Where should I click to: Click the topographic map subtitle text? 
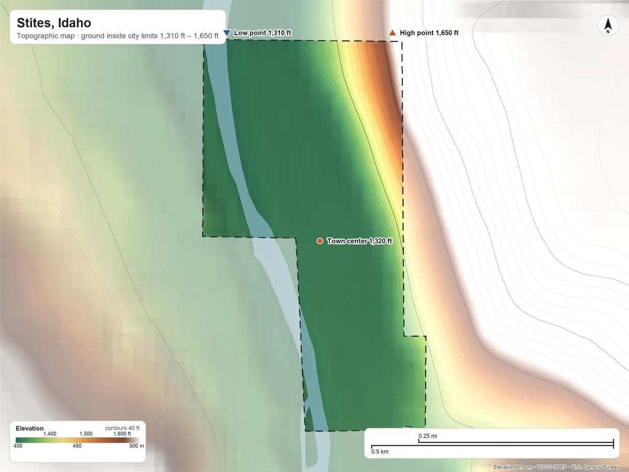tap(117, 37)
